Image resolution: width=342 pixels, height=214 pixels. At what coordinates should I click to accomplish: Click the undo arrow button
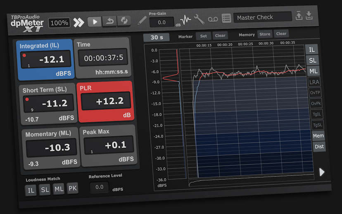(110, 21)
